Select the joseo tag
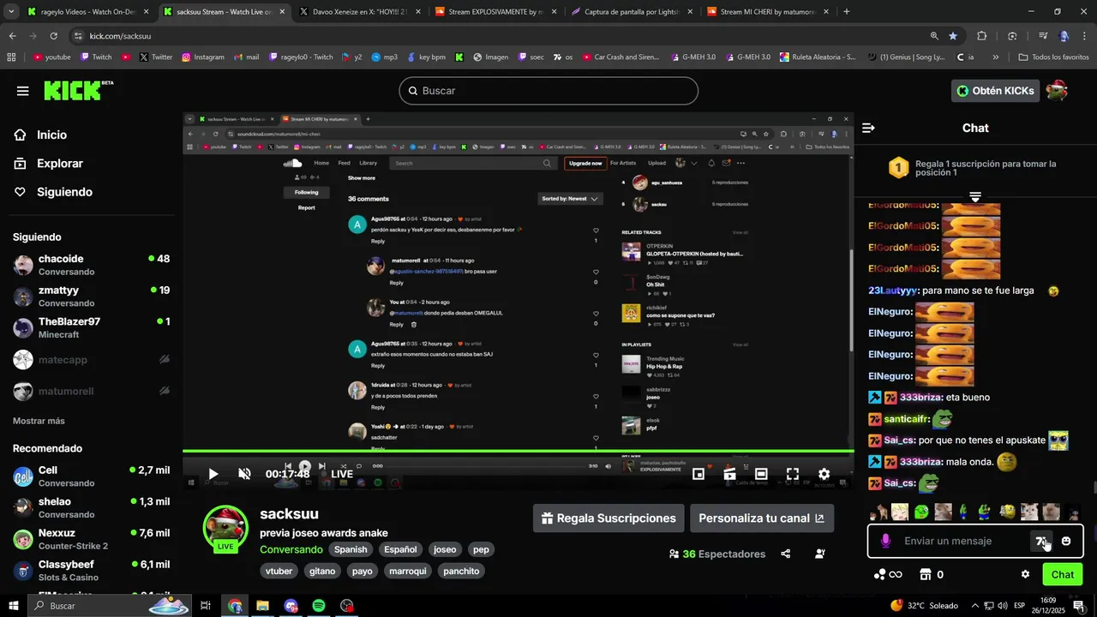 (445, 549)
